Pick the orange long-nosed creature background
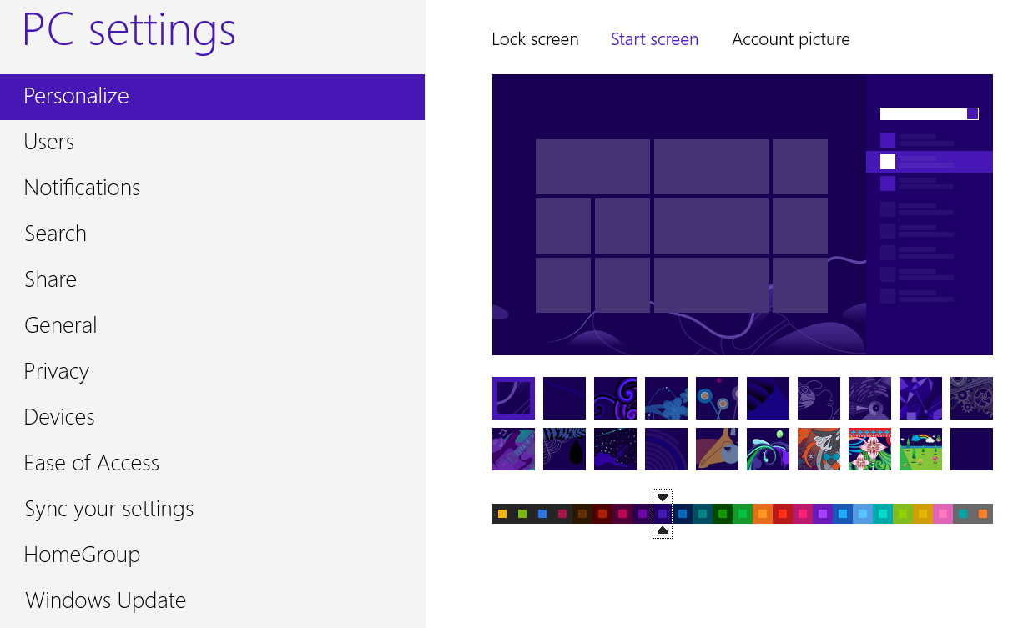The height and width of the screenshot is (628, 1013). [717, 449]
